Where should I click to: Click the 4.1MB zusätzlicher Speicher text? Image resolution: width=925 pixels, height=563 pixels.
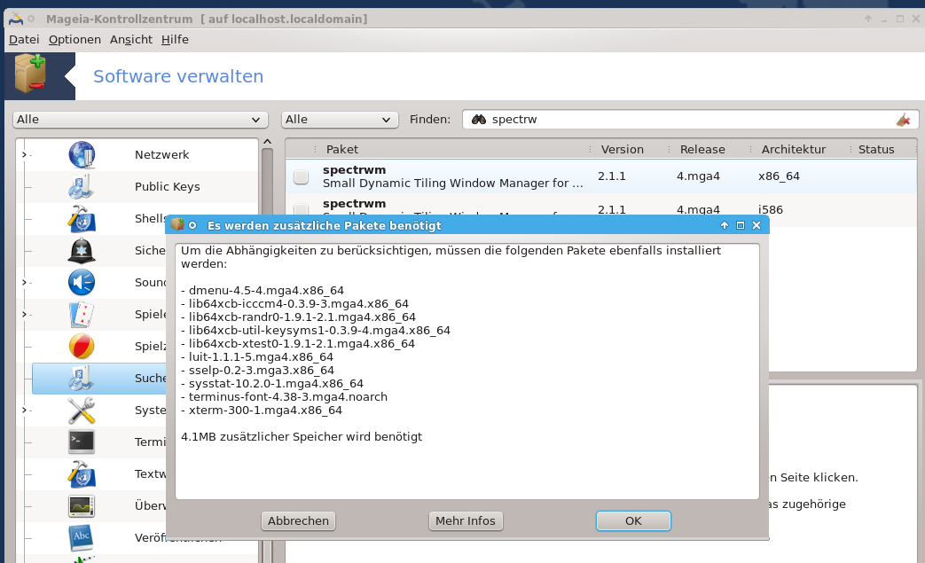(x=302, y=437)
